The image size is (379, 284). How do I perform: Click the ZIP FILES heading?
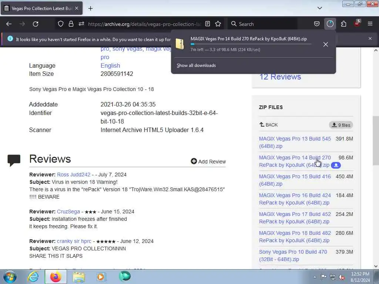[271, 107]
